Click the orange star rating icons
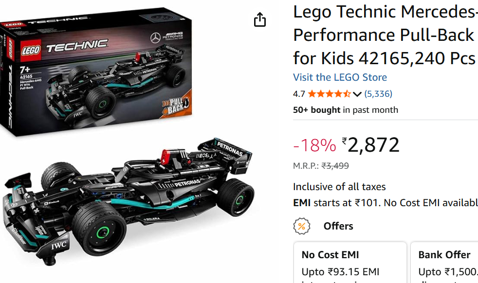 pyautogui.click(x=329, y=94)
